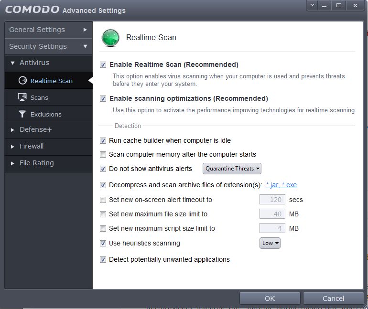This screenshot has width=368, height=309.
Task: Toggle Use heuristics scanning checkbox
Action: [103, 243]
